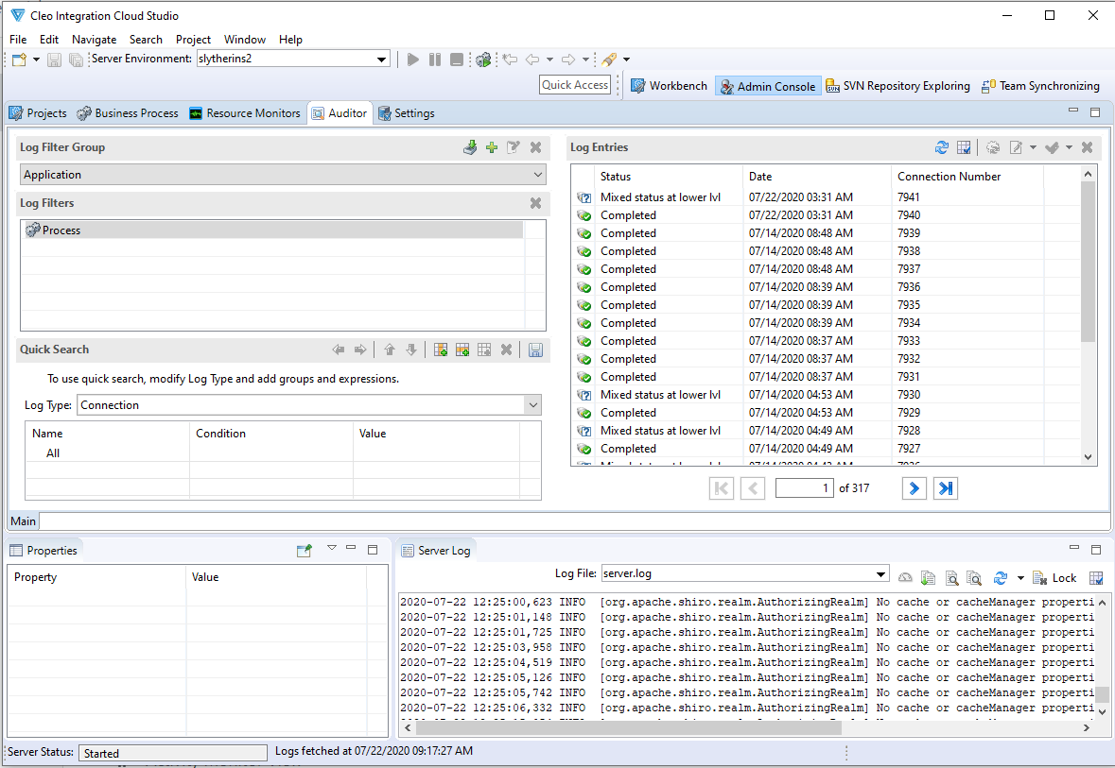Open Team Synchronizing perspective
1115x768 pixels.
coord(1040,86)
